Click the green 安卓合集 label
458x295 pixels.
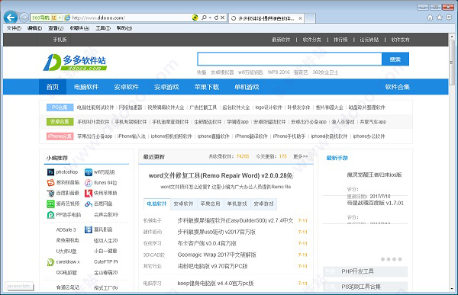pos(60,122)
